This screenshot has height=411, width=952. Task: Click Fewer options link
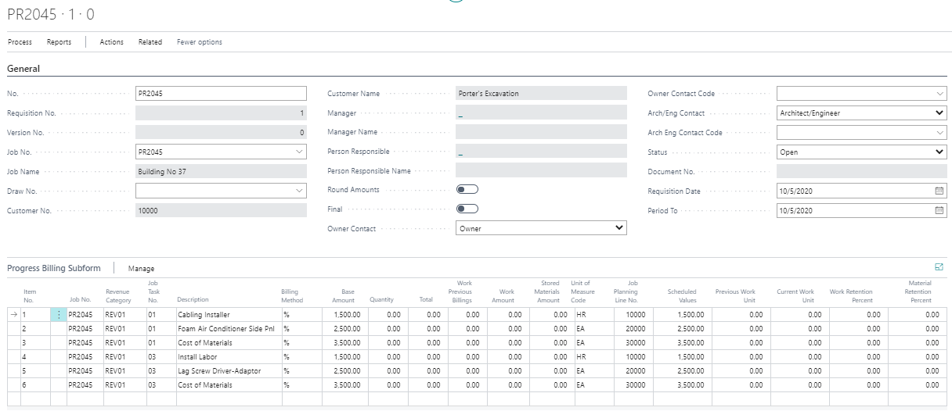pos(200,42)
